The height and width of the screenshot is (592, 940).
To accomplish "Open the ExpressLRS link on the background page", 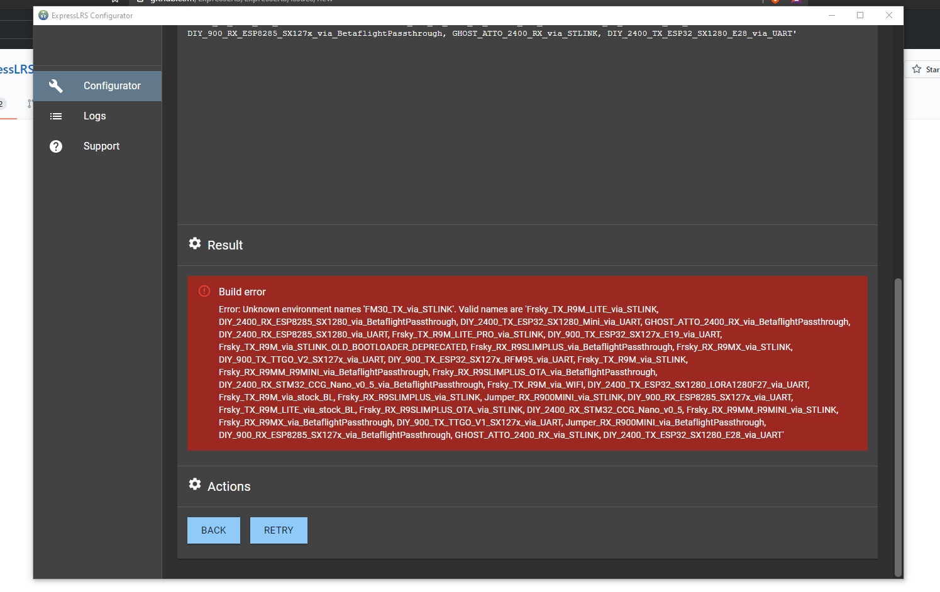I will [16, 69].
